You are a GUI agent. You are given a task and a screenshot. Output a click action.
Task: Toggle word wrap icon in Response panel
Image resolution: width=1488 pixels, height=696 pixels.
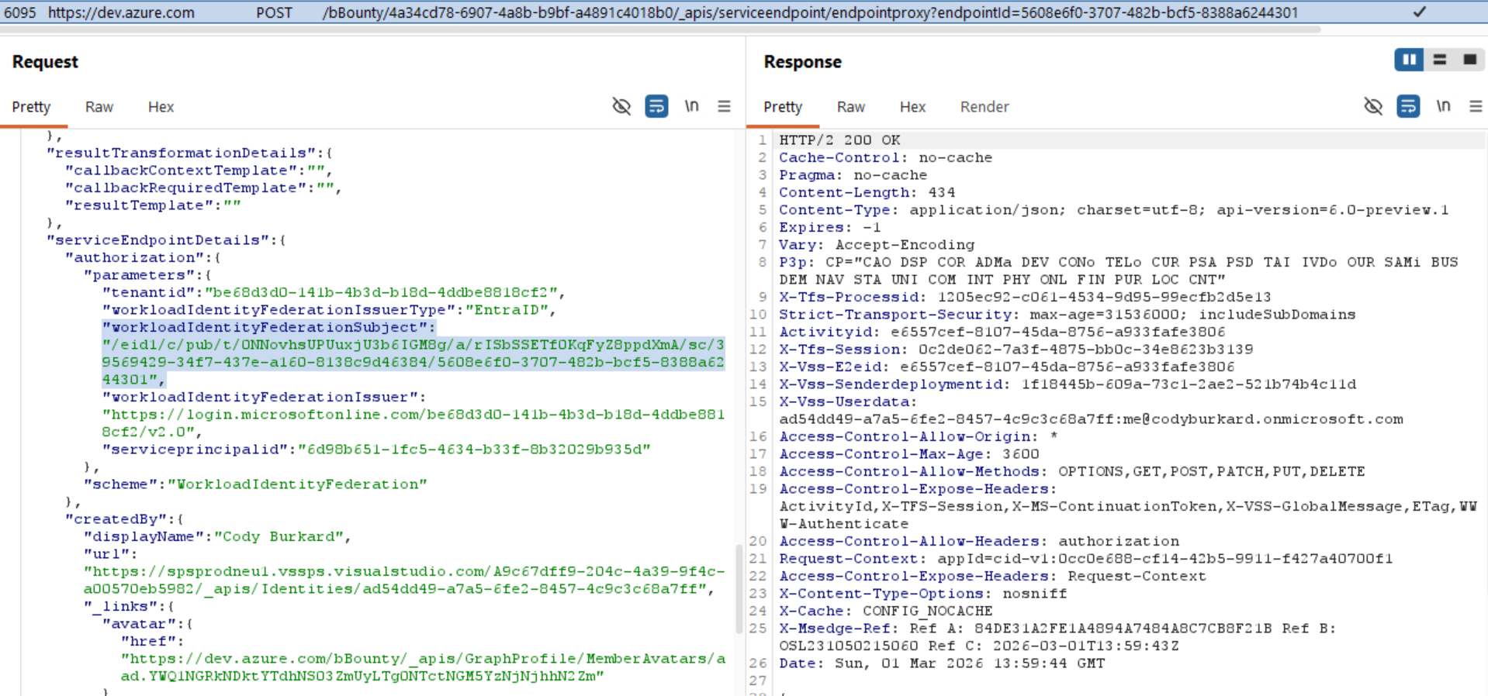point(1408,106)
